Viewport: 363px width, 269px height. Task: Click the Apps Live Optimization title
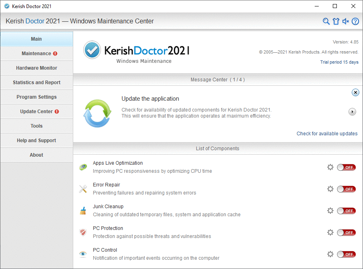coord(118,163)
